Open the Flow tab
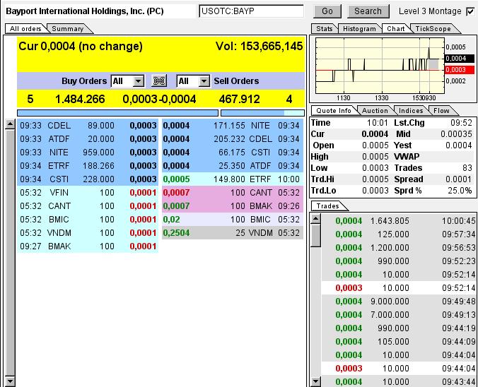This screenshot has width=478, height=387. tap(441, 111)
